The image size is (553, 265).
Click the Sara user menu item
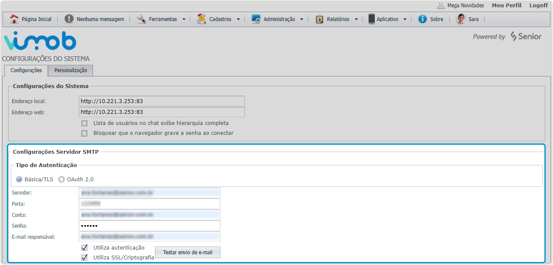pyautogui.click(x=467, y=19)
